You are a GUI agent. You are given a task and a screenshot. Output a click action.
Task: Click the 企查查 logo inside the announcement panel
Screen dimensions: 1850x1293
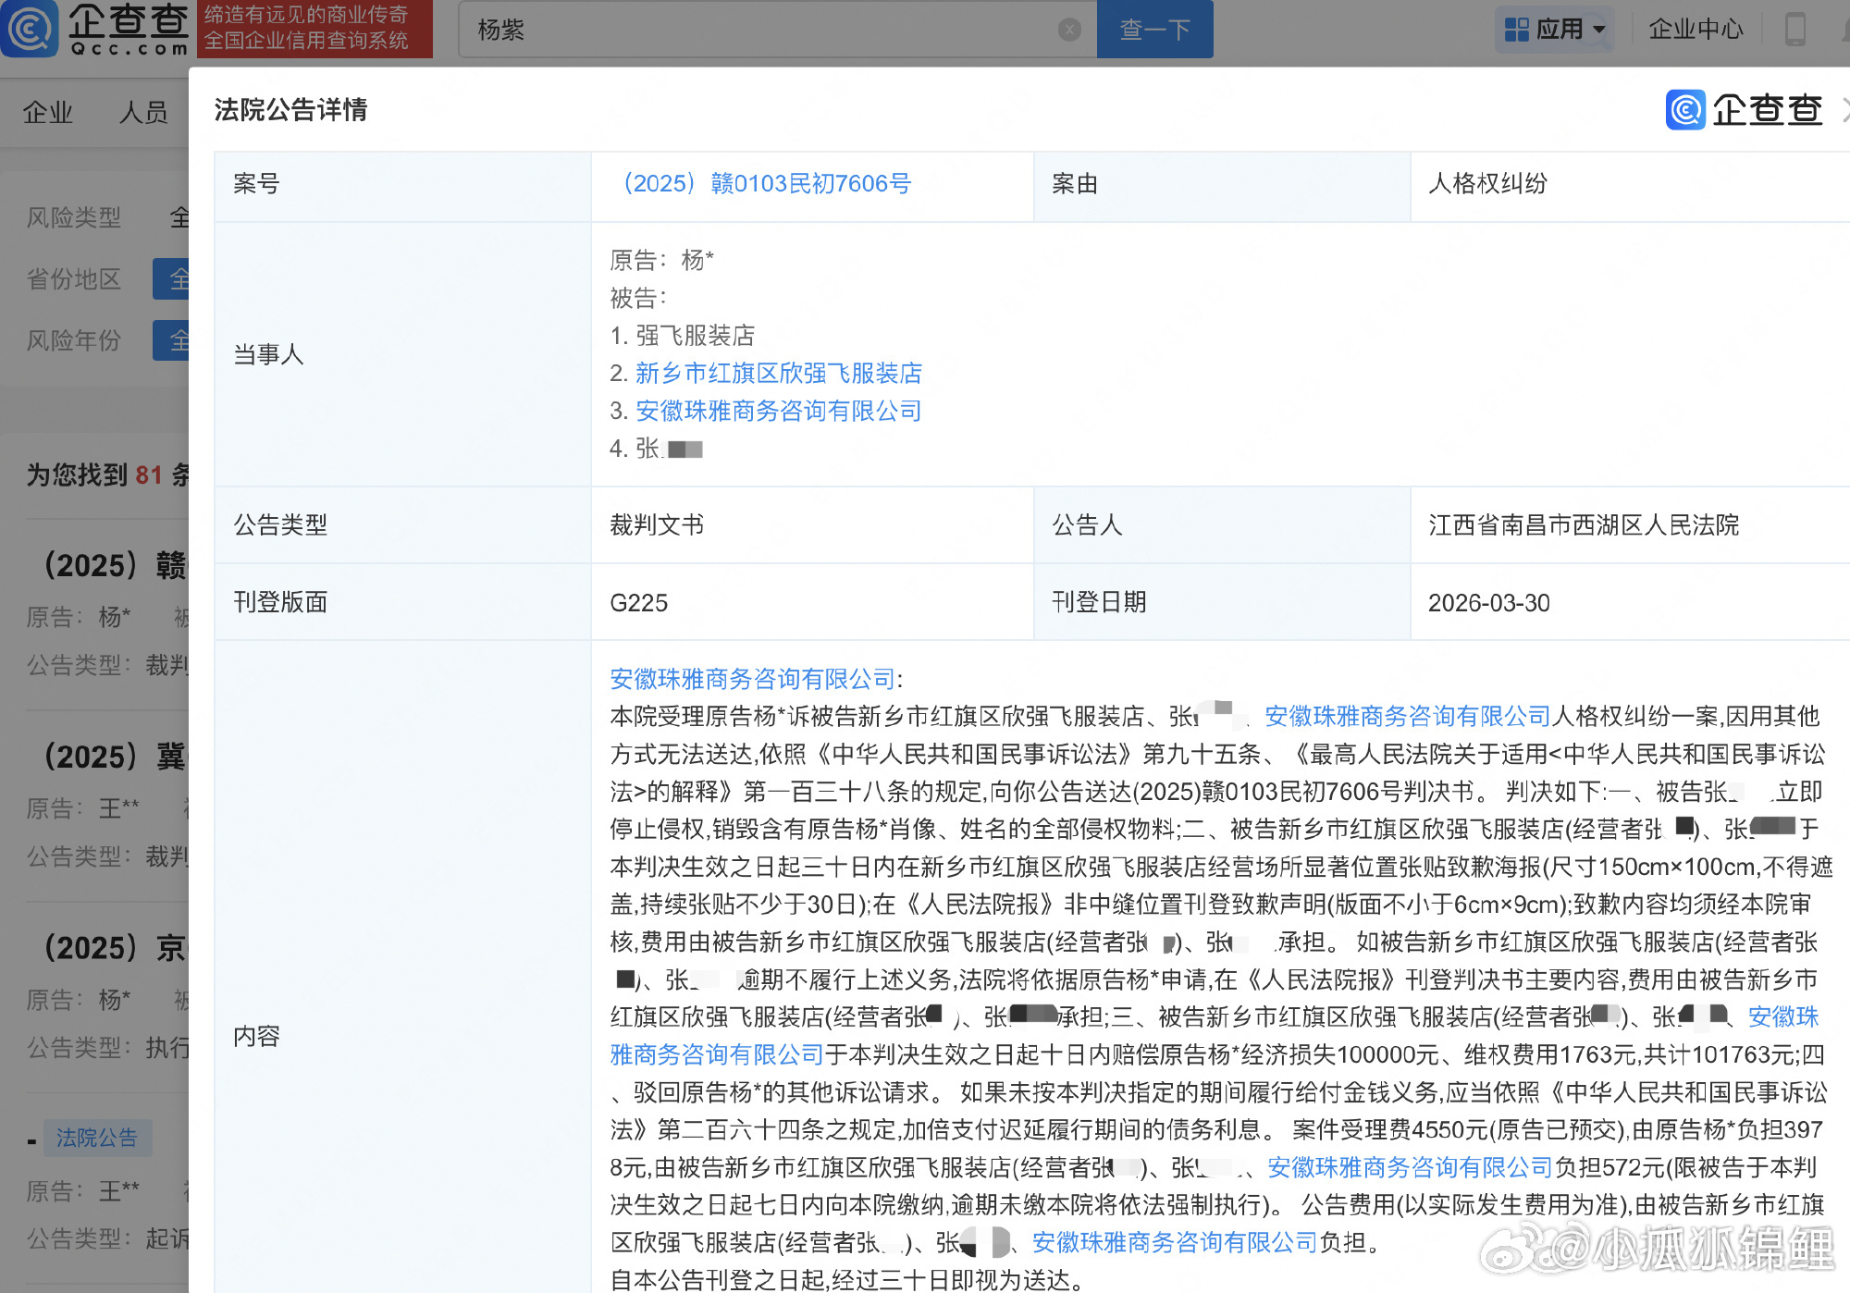coord(1743,110)
